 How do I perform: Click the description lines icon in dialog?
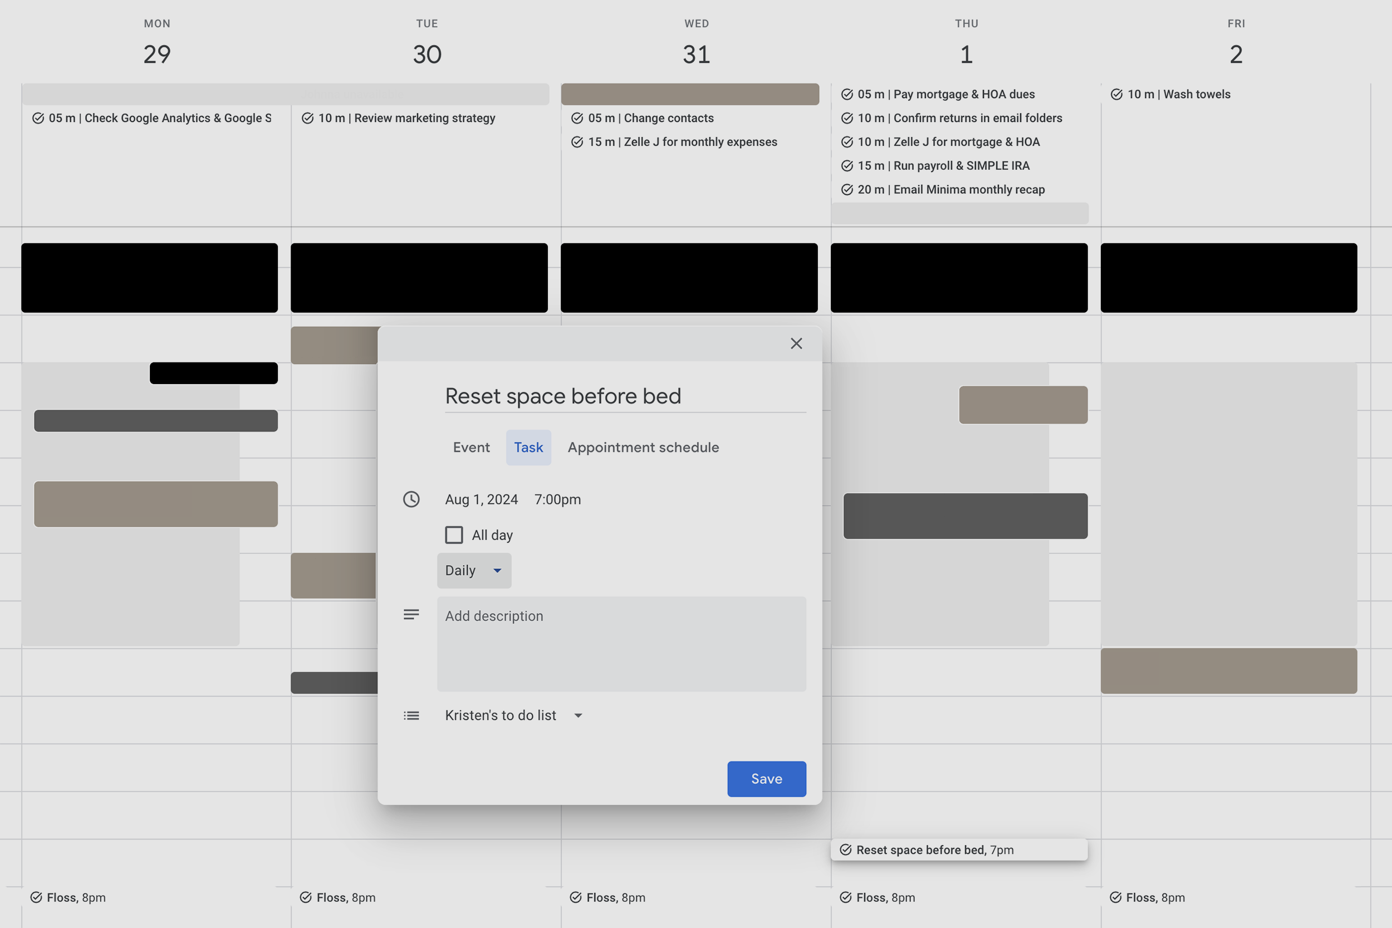click(x=411, y=615)
